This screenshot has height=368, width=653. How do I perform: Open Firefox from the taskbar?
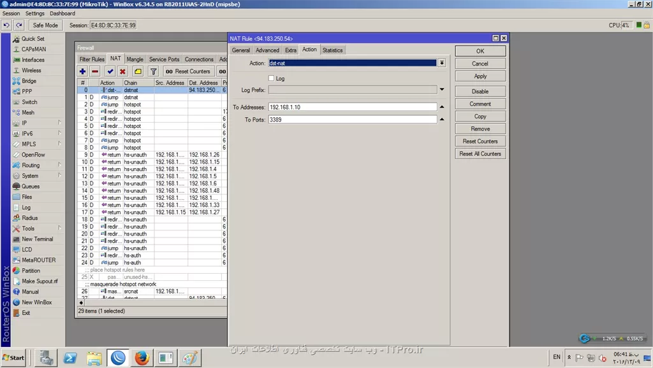click(142, 358)
